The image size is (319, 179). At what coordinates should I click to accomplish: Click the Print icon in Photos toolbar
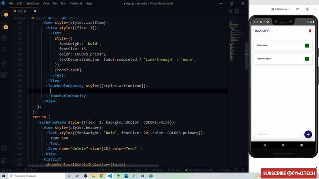307,9
